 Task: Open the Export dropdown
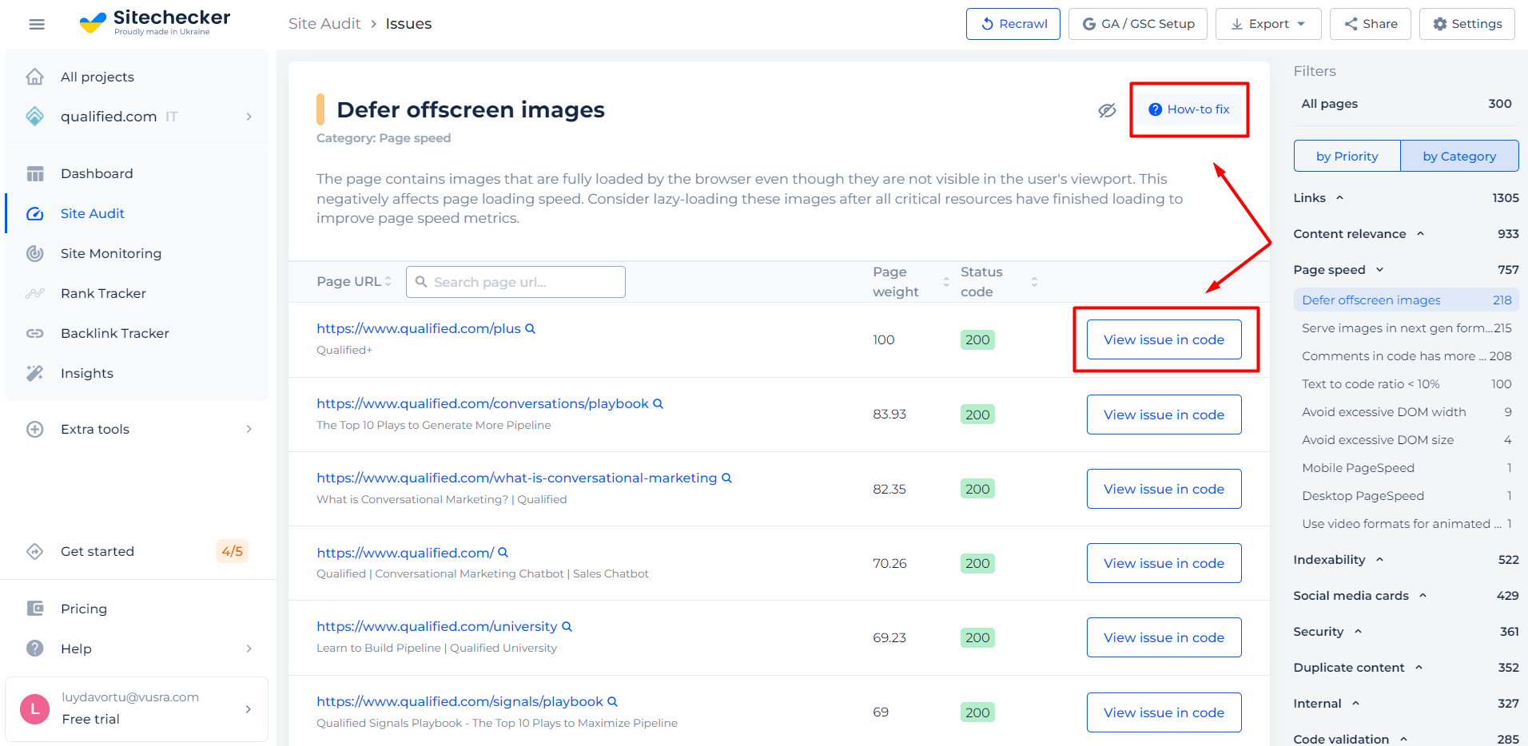(1268, 24)
